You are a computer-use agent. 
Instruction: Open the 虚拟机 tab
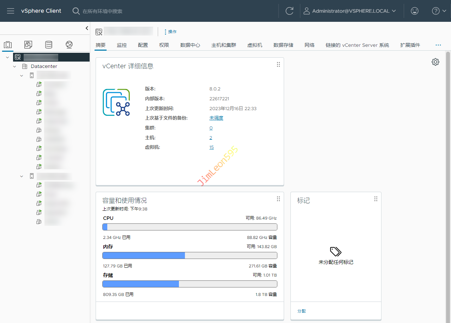point(254,45)
